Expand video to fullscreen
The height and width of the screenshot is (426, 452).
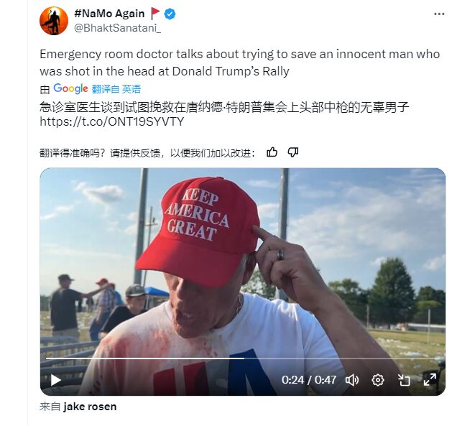pyautogui.click(x=430, y=379)
